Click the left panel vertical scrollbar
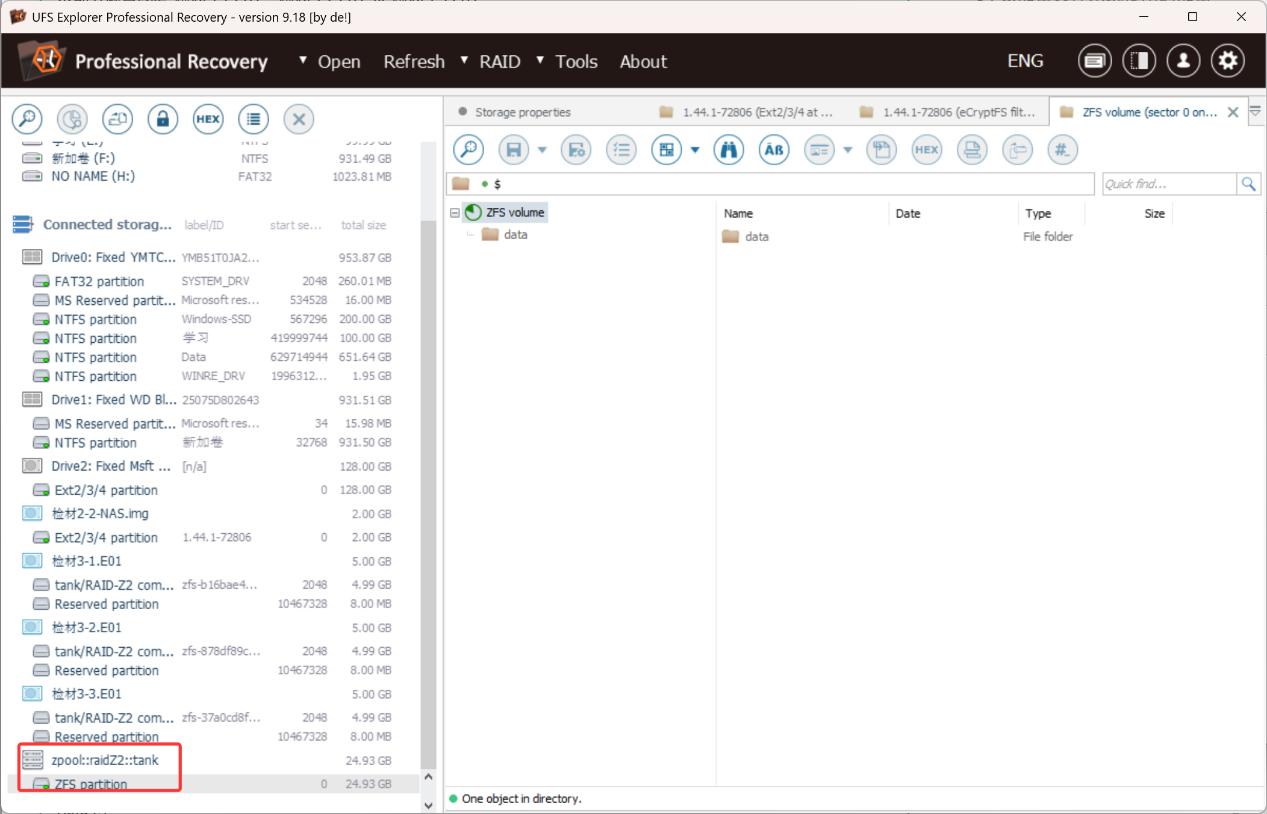 pos(428,482)
